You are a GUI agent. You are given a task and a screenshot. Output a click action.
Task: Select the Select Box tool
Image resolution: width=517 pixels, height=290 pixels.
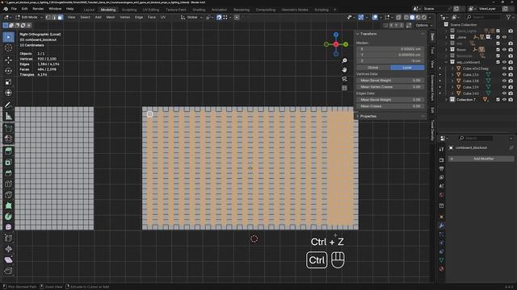[x=8, y=37]
